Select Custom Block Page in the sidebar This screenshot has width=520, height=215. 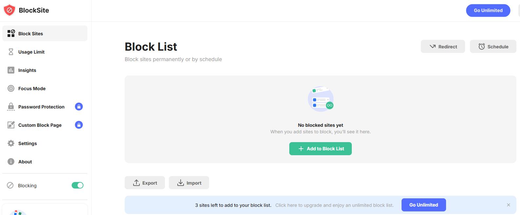pos(40,125)
